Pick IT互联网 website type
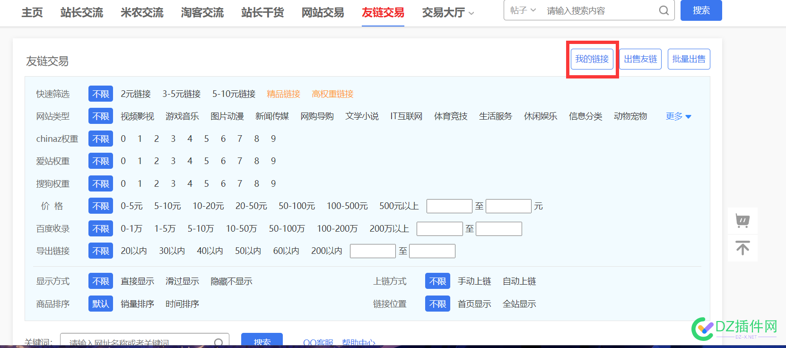Image resolution: width=786 pixels, height=348 pixels. click(406, 116)
